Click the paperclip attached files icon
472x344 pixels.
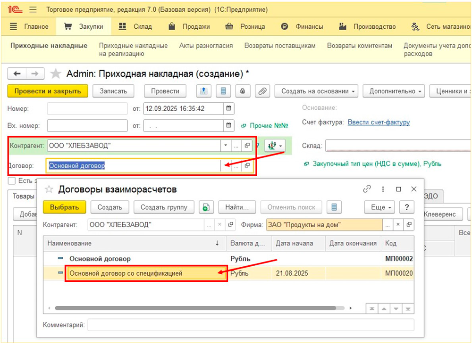pos(262,91)
